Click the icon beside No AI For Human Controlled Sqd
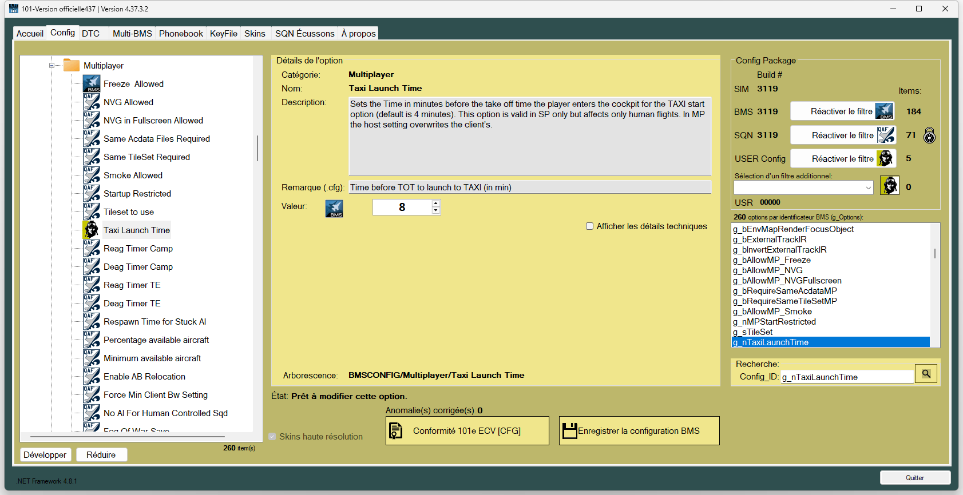 [92, 413]
